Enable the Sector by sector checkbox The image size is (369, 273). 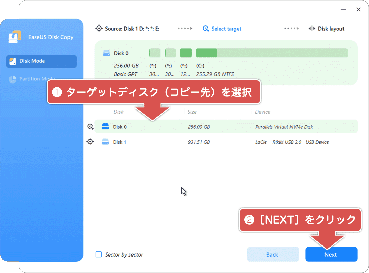point(98,255)
